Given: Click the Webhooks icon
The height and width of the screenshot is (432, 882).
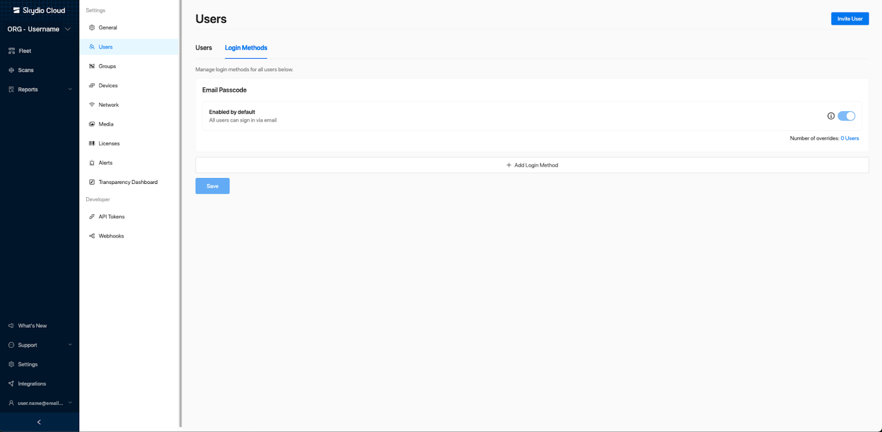Looking at the screenshot, I should [x=92, y=236].
